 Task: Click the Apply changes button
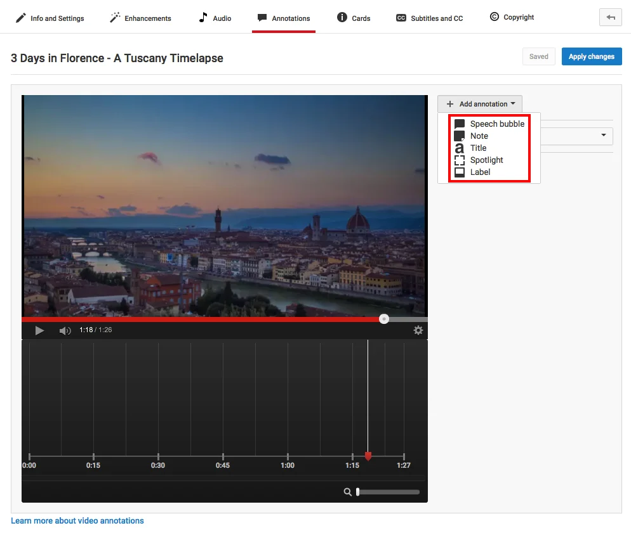coord(592,56)
